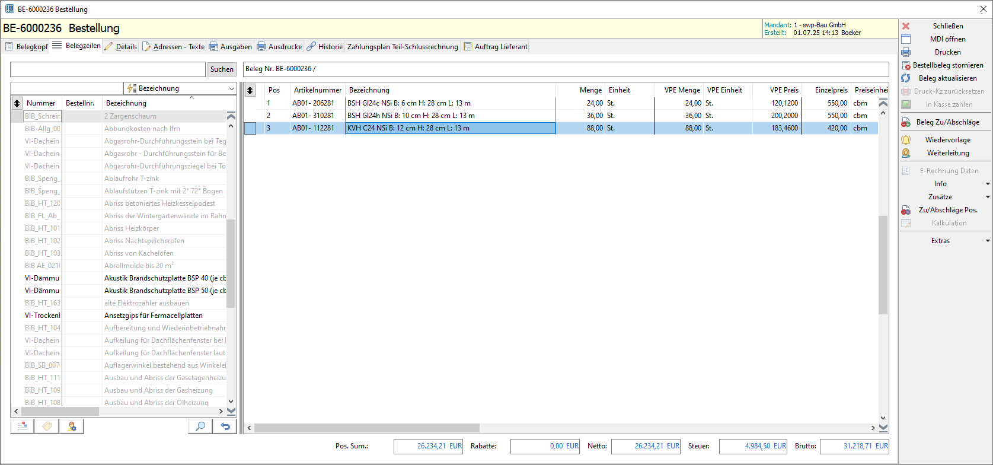Select the Belegzeilen tab
993x465 pixels.
76,46
